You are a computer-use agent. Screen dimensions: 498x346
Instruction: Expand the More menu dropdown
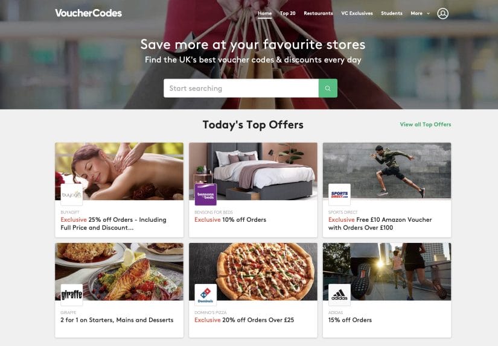(x=420, y=13)
